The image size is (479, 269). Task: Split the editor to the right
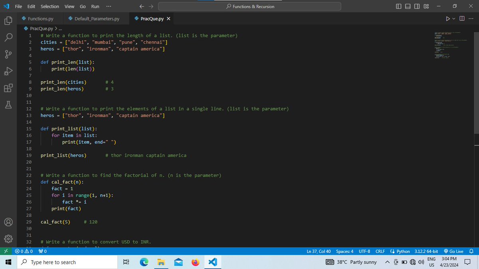462,19
